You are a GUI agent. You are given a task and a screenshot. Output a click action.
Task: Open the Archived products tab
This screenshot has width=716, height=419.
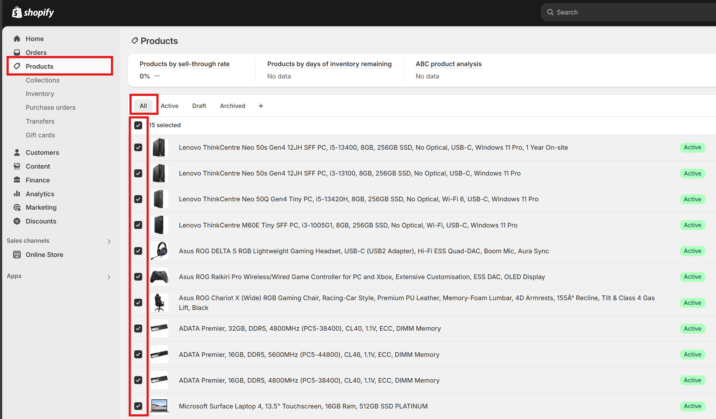click(x=232, y=106)
